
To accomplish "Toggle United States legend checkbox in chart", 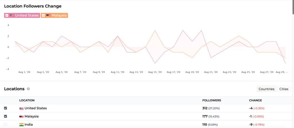I will pos(7,15).
